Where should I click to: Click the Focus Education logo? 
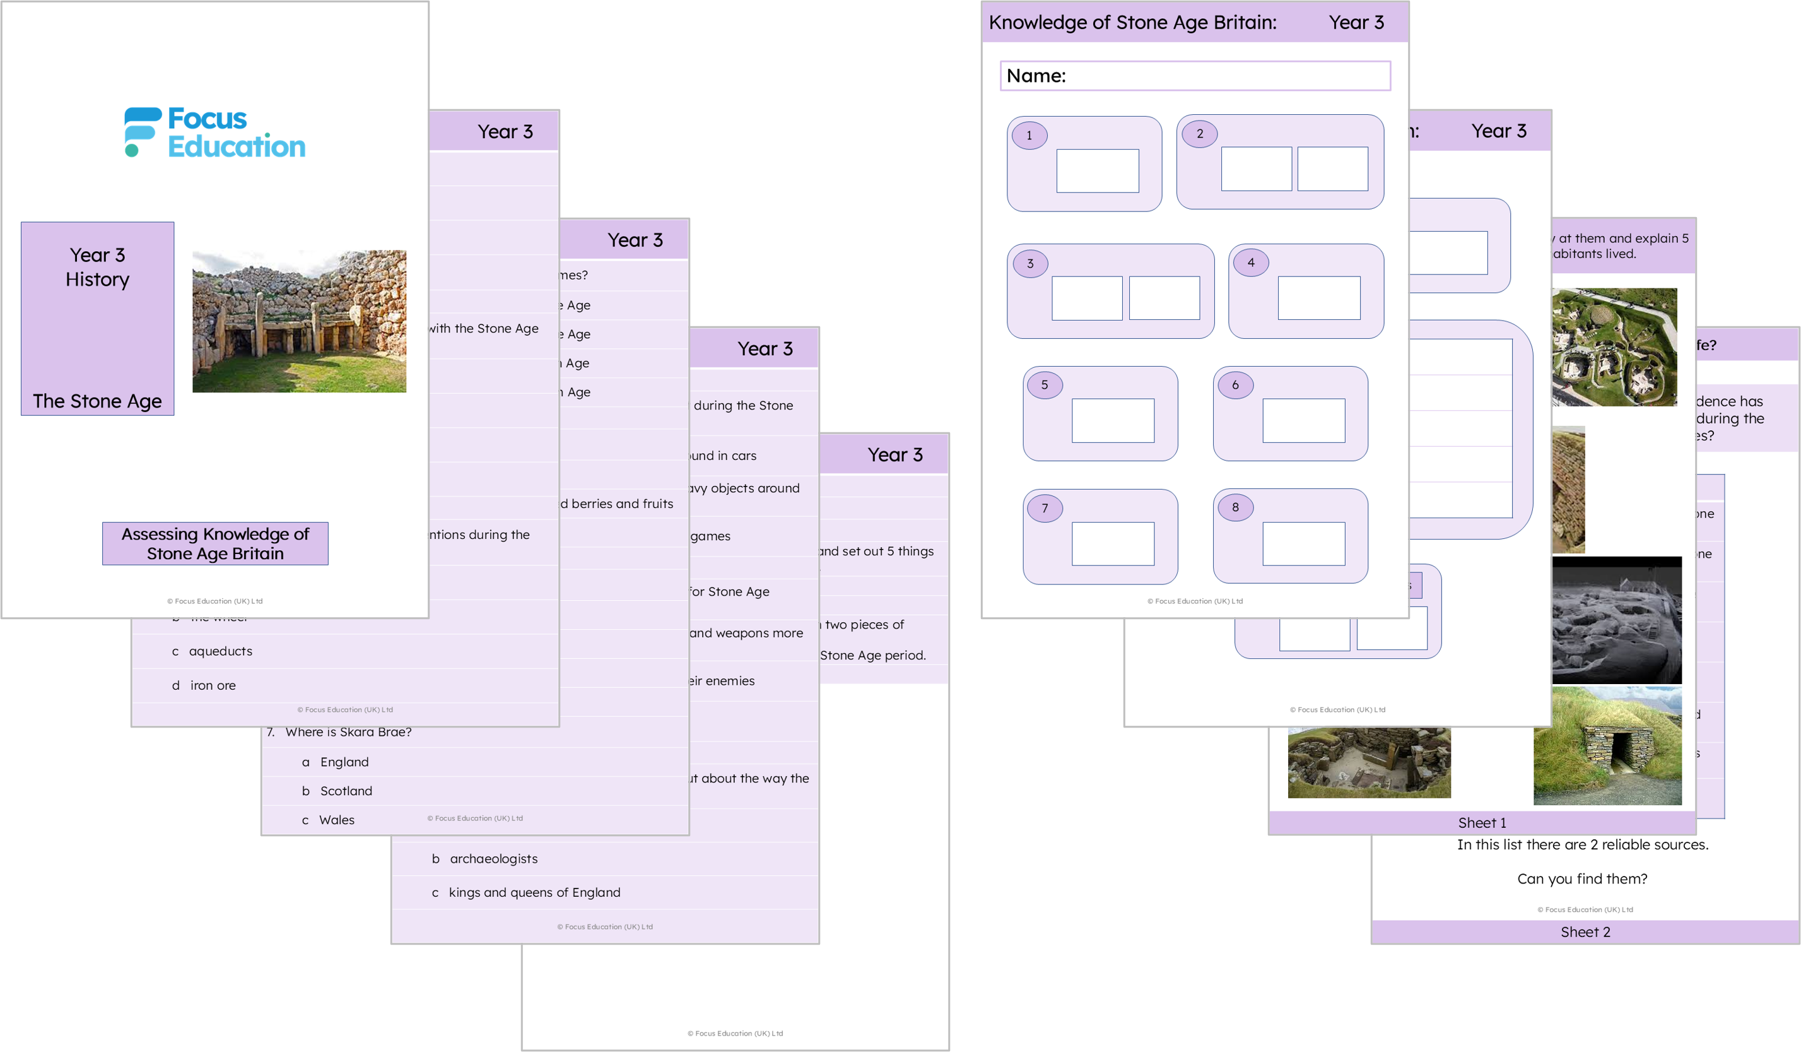[215, 133]
